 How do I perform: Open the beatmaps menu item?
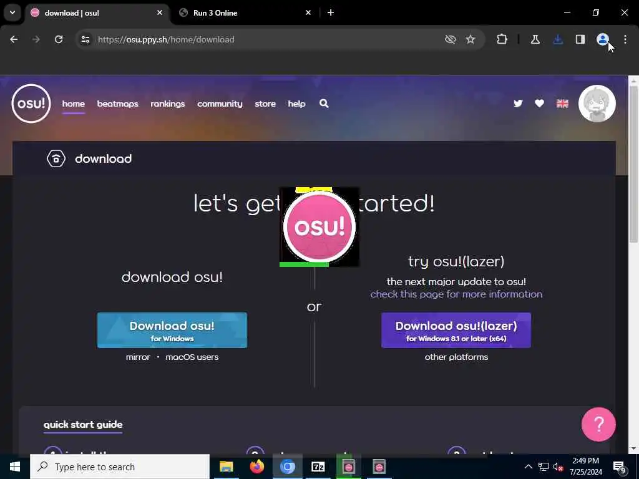[x=117, y=104]
